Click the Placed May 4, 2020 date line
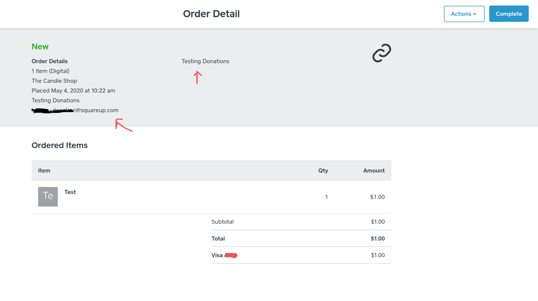538x301 pixels. coord(73,91)
